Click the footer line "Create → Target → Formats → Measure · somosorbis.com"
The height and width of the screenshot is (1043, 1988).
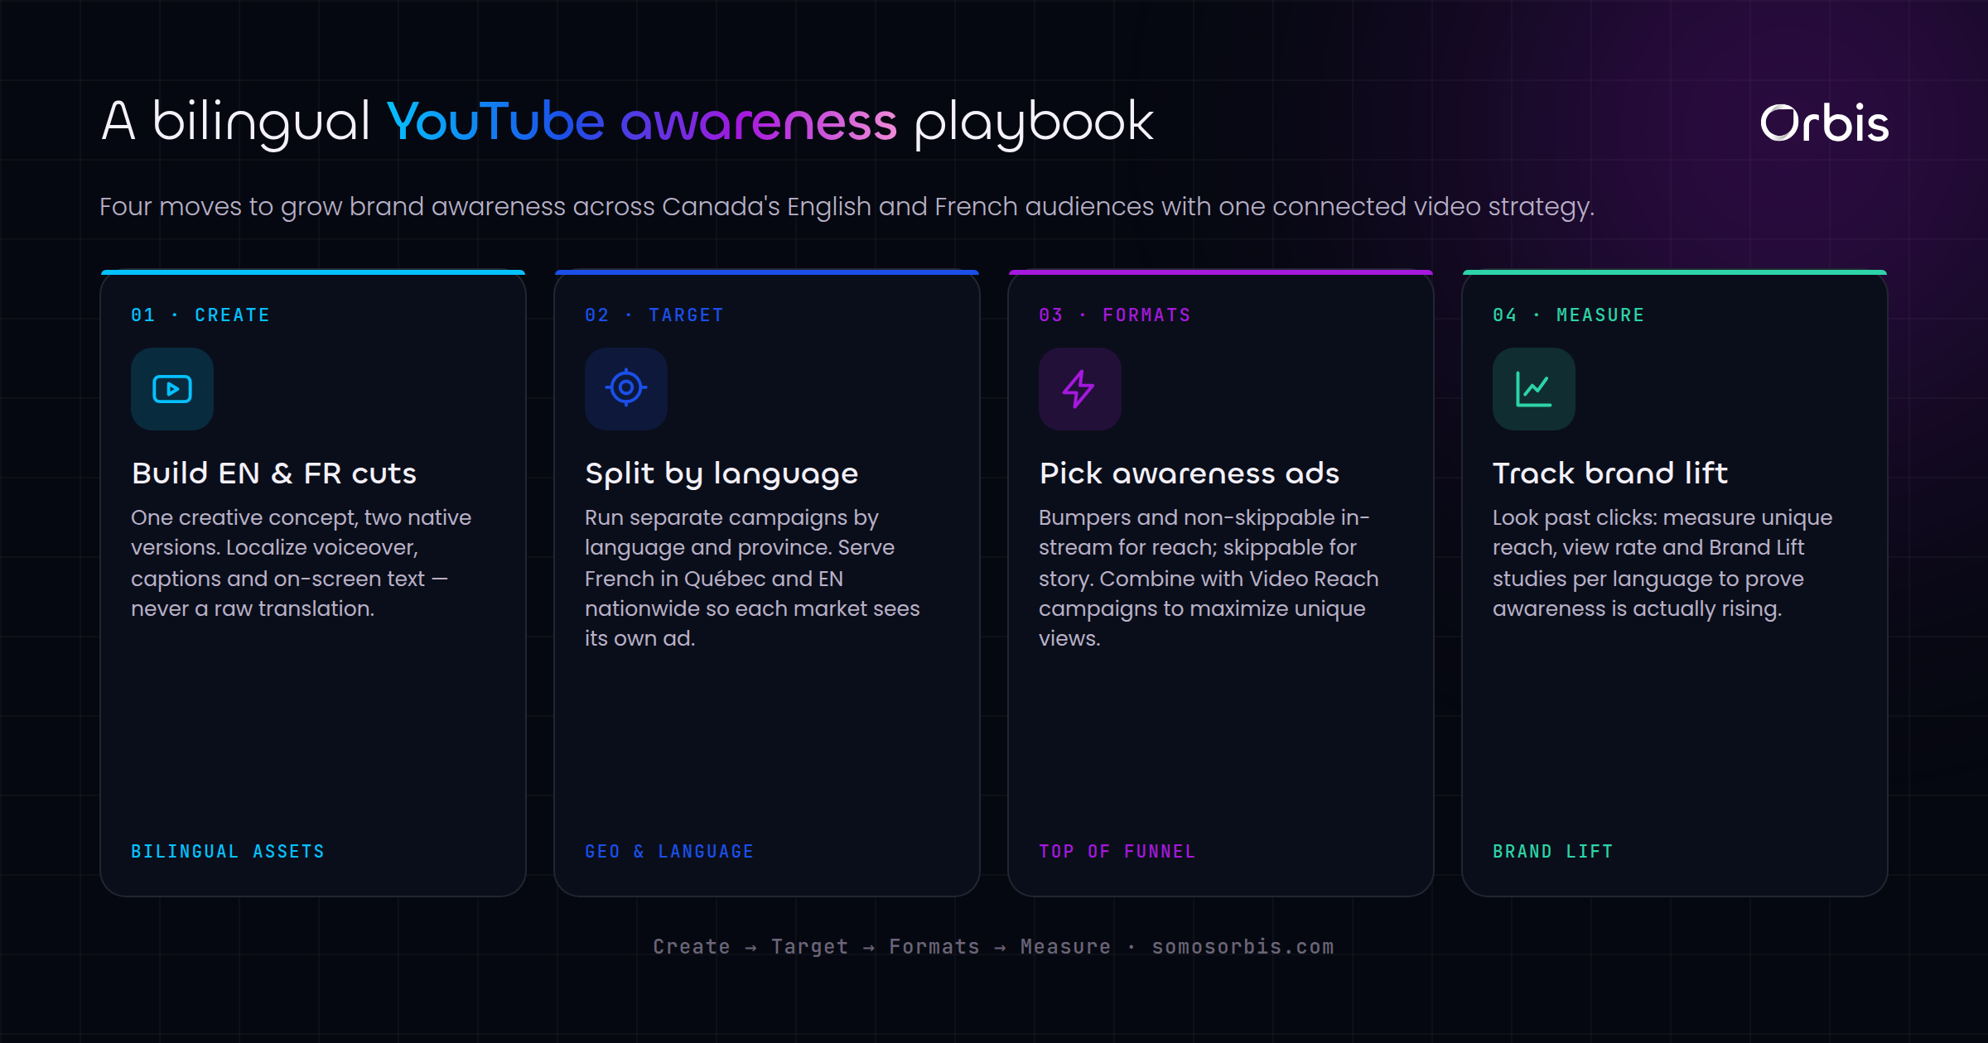click(x=994, y=947)
